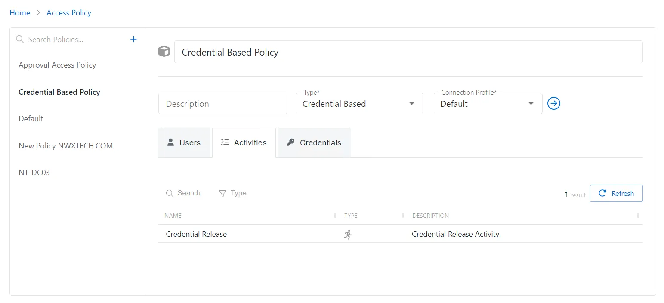Click the key icon on the Credentials tab
This screenshot has height=303, width=664.
(290, 142)
